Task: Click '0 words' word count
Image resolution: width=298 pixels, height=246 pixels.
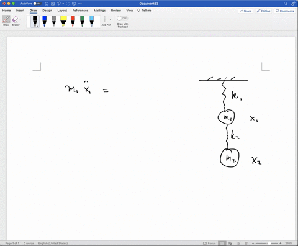Action: click(x=29, y=243)
